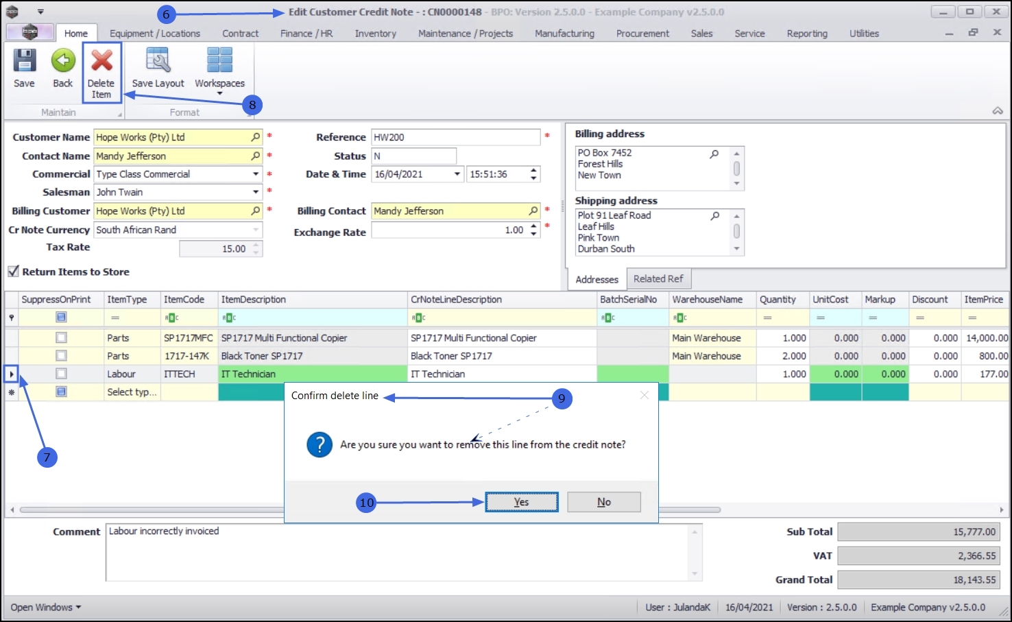Open the Inventory menu tab
1012x622 pixels.
(x=375, y=34)
